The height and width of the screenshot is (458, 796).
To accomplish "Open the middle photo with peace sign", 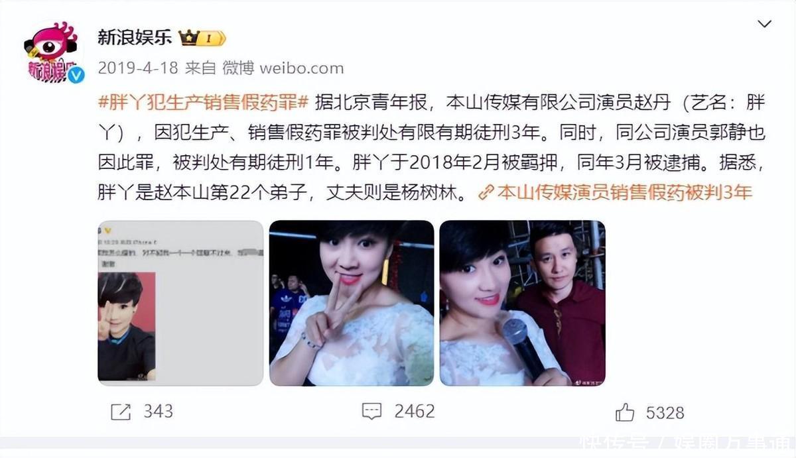I will pyautogui.click(x=352, y=303).
